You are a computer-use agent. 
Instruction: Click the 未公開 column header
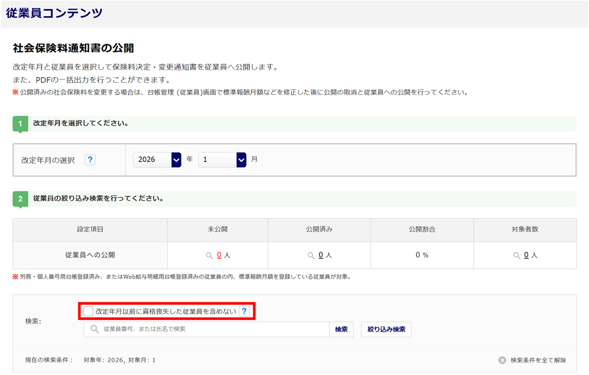pyautogui.click(x=218, y=229)
